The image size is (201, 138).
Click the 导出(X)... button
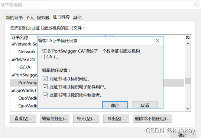116,119
